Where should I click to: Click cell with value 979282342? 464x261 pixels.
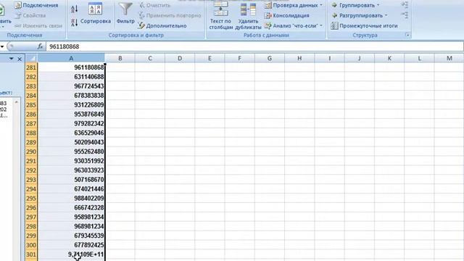coord(71,123)
